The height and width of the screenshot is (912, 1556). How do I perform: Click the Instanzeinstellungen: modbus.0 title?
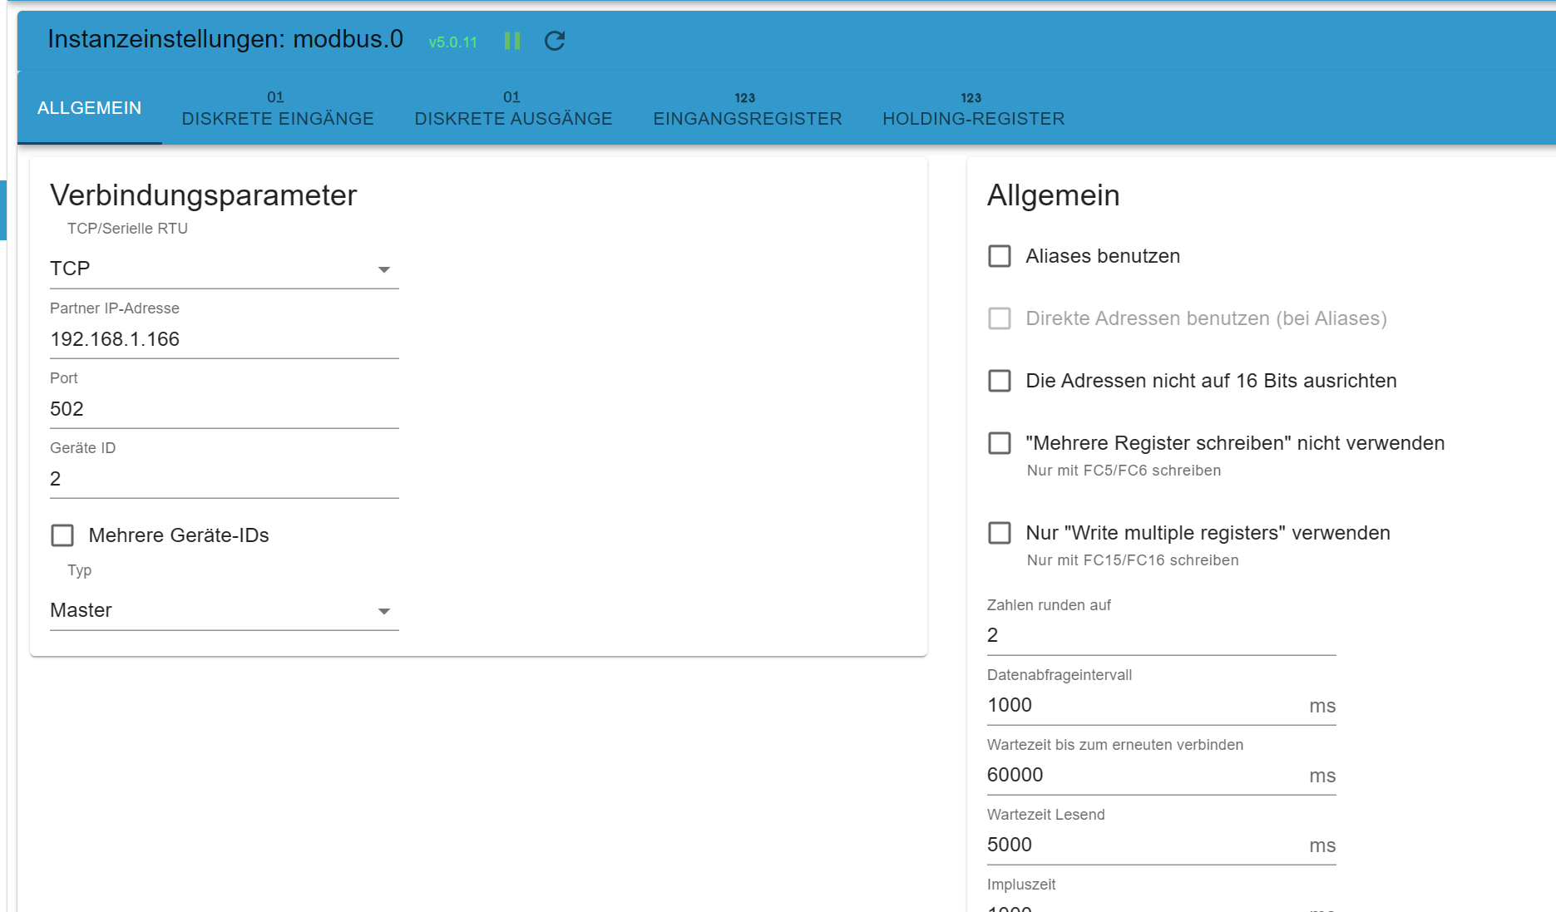[225, 39]
